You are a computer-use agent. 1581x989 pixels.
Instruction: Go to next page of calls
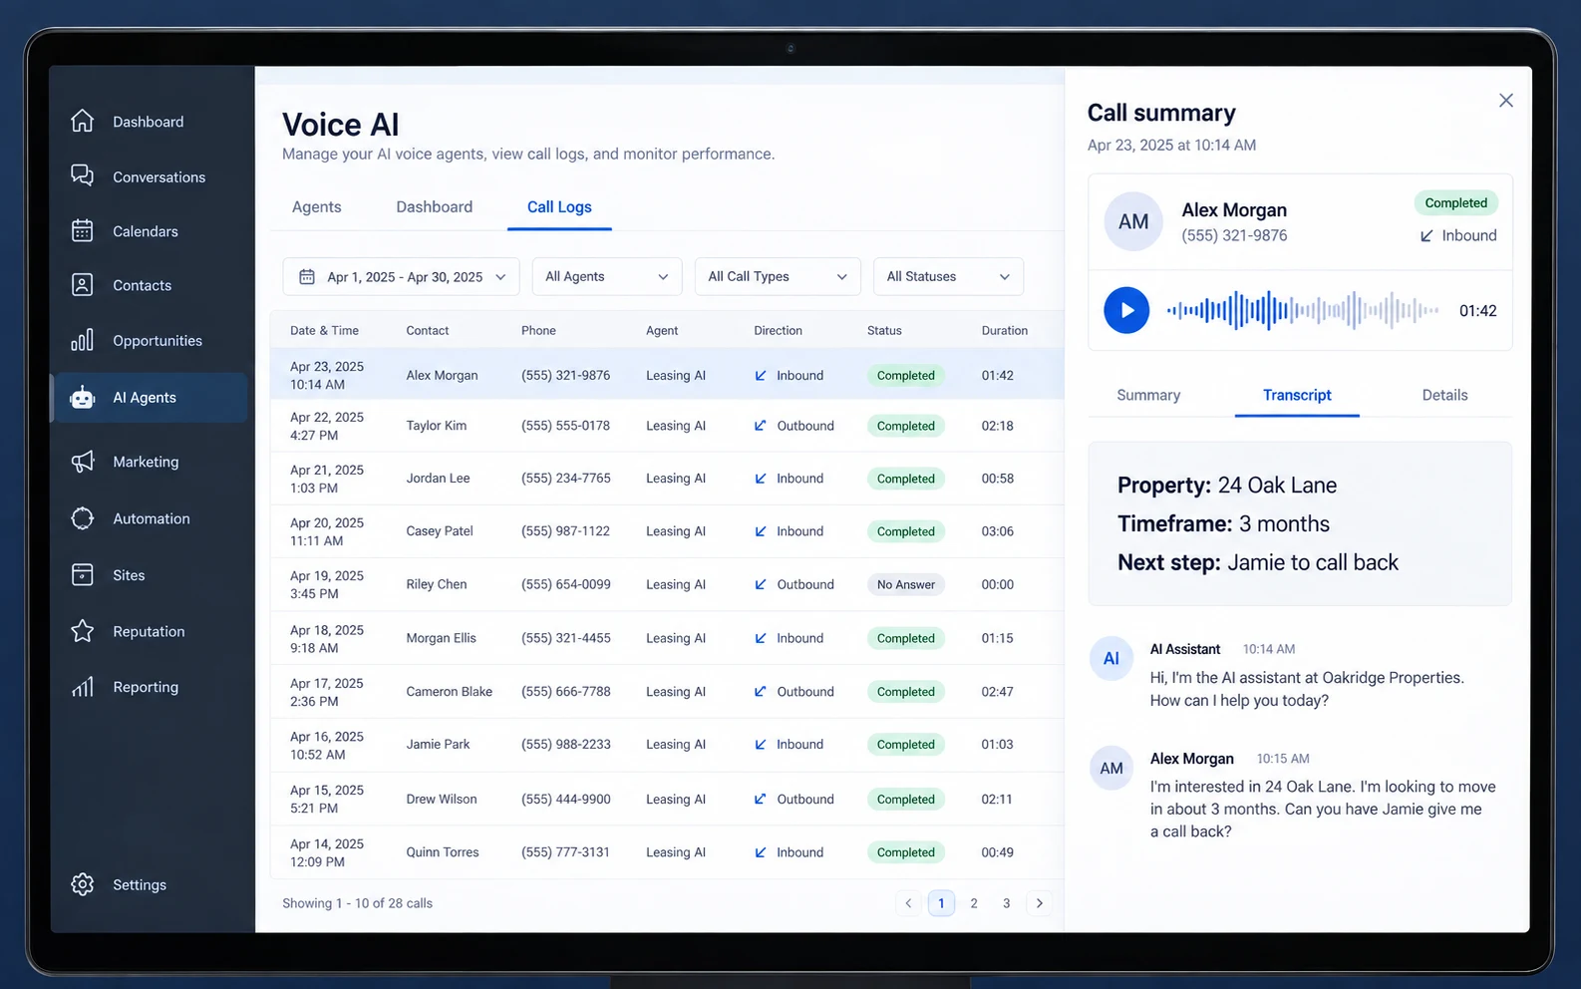point(1040,903)
